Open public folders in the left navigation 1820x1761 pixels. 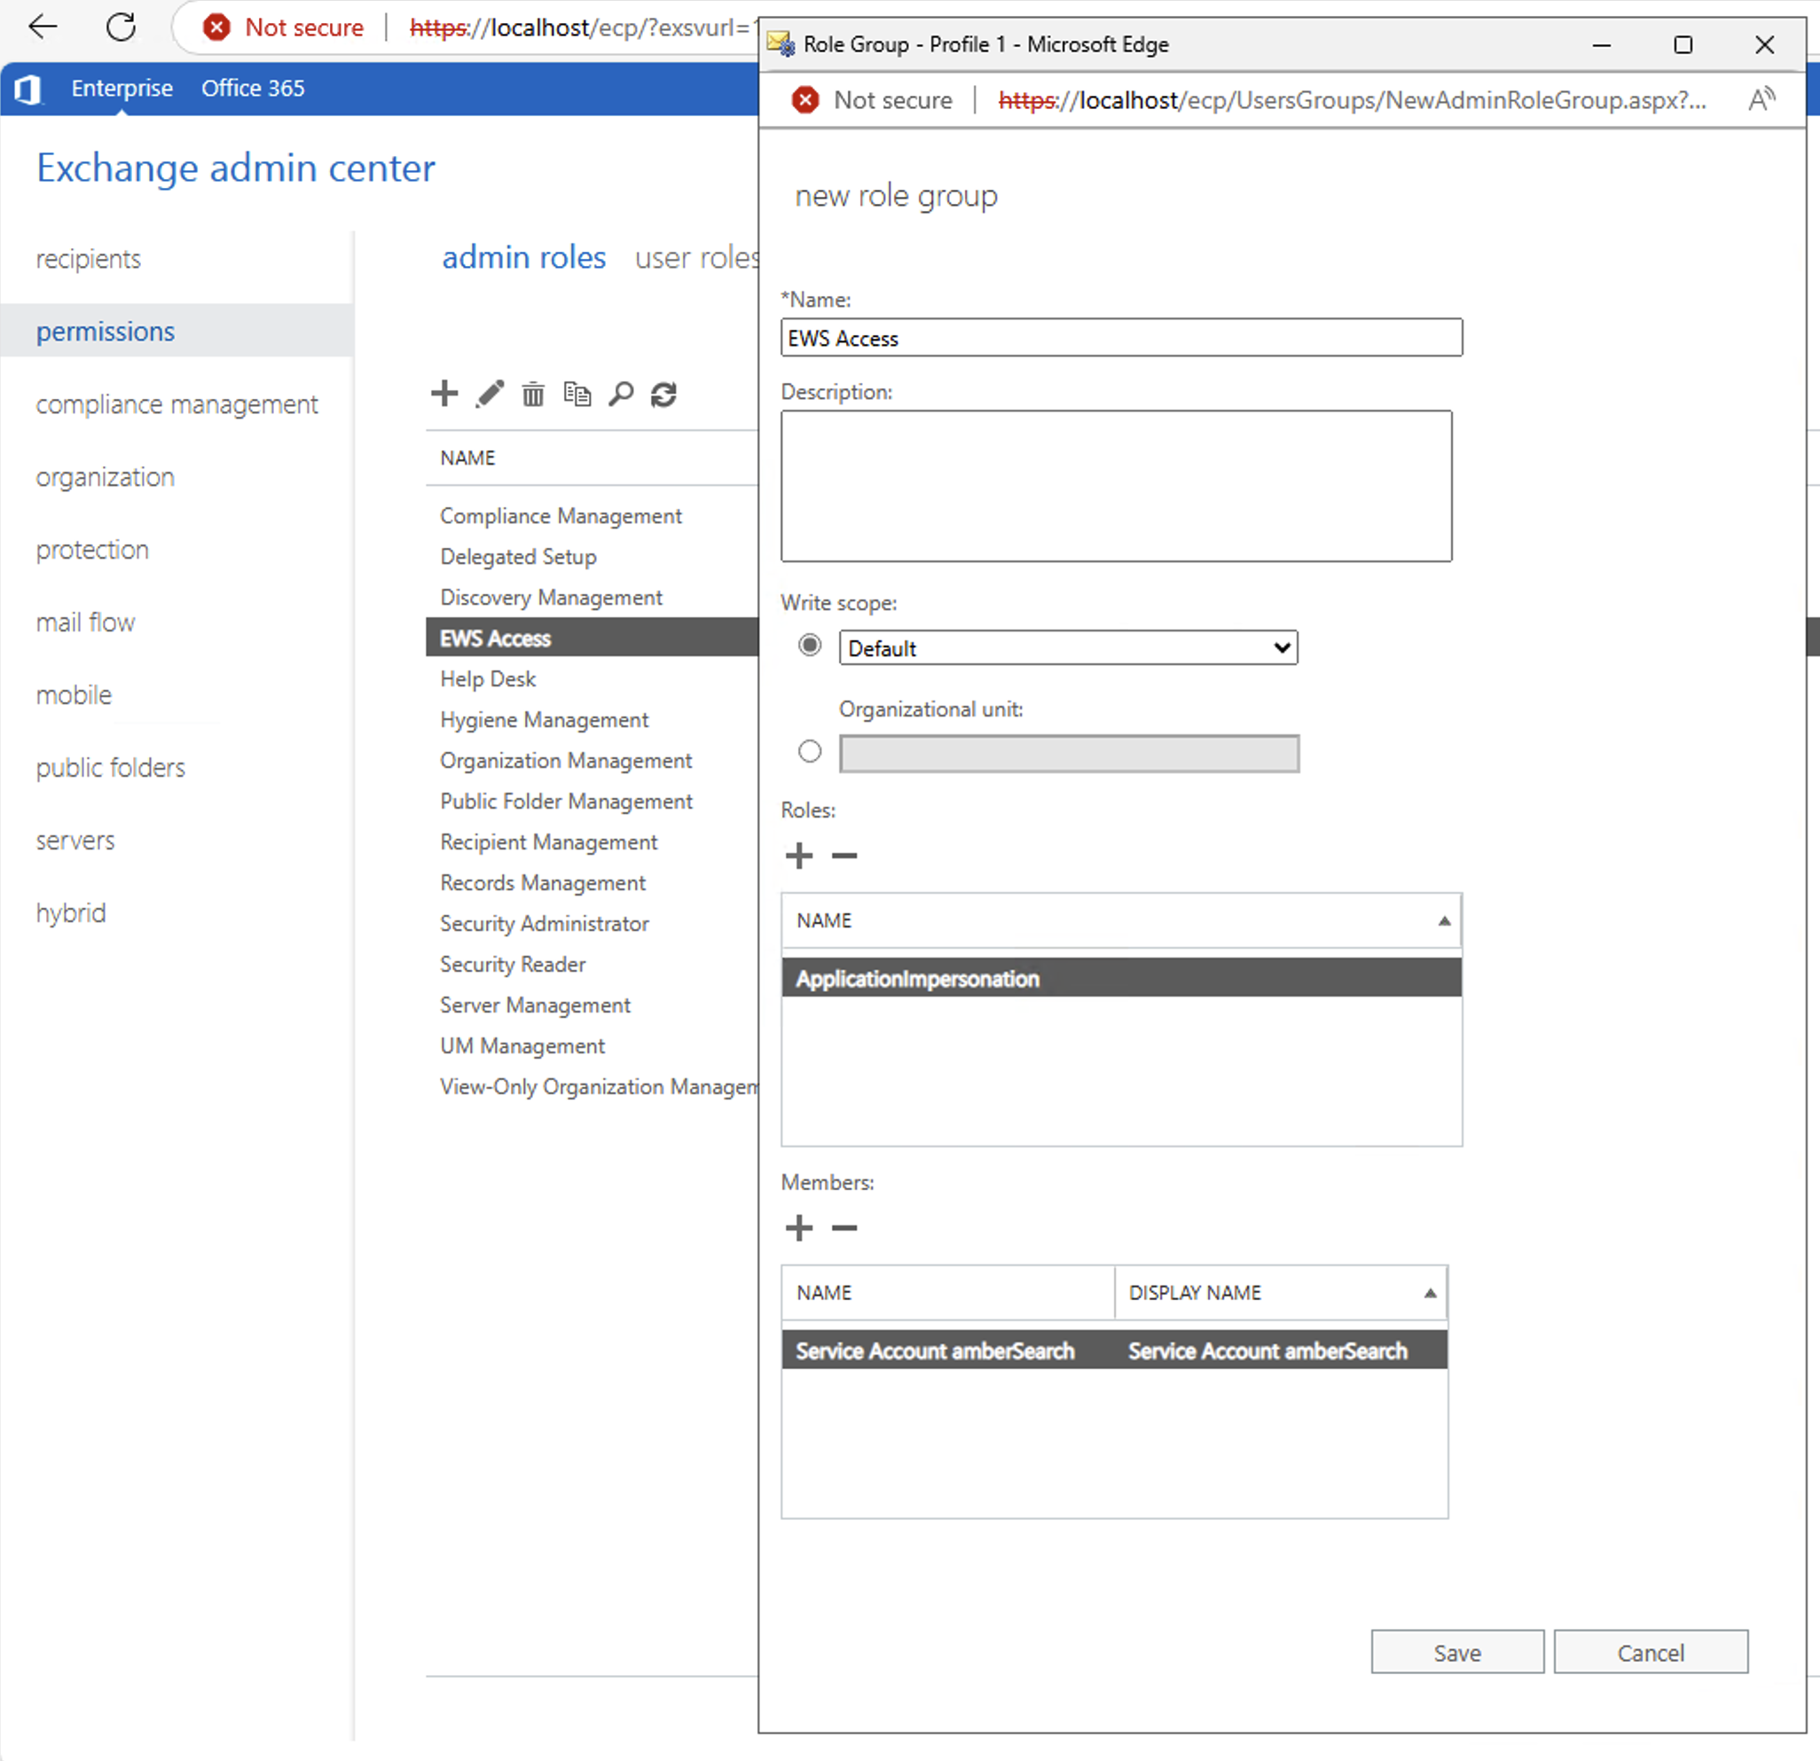(111, 768)
